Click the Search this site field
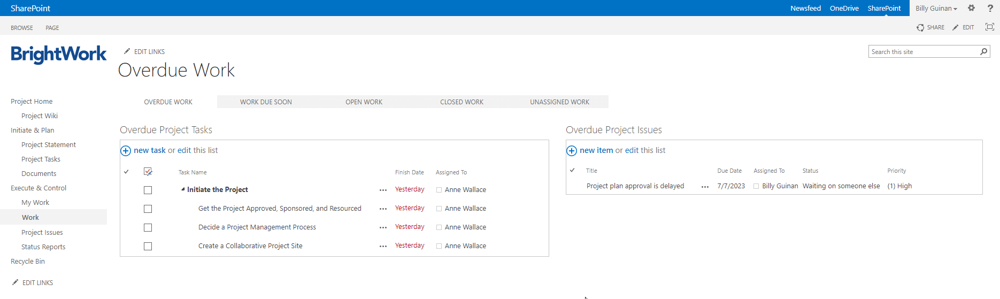Viewport: 1000px width, 299px height. pos(922,52)
